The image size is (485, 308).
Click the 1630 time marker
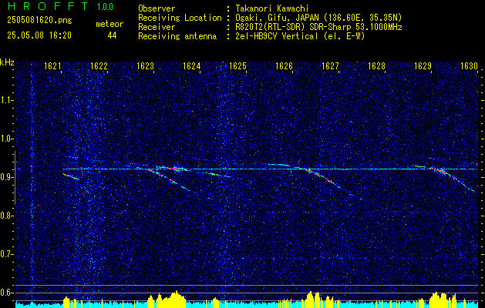[469, 65]
